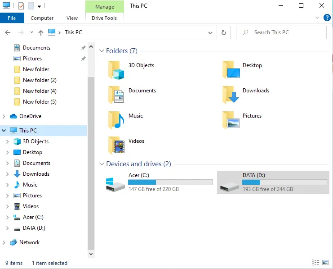Screen dimensions: 333x269
Task: Go up one level with Up arrow
Action: pyautogui.click(x=41, y=32)
